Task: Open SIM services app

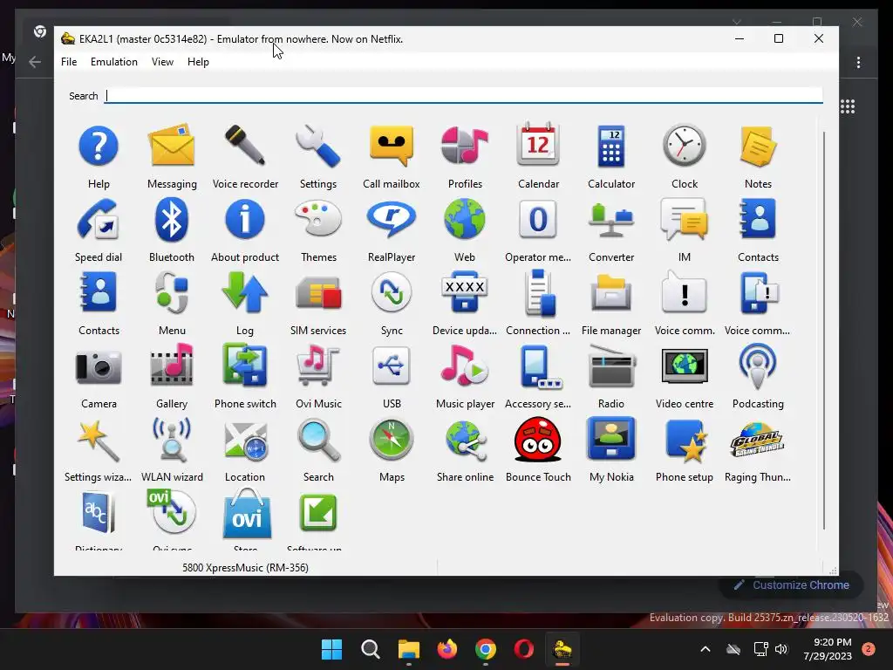Action: 318,293
